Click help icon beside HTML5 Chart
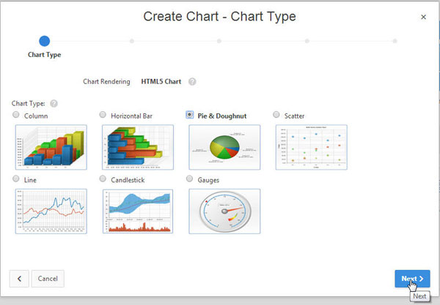Screen dimensions: 440x305 pos(192,82)
